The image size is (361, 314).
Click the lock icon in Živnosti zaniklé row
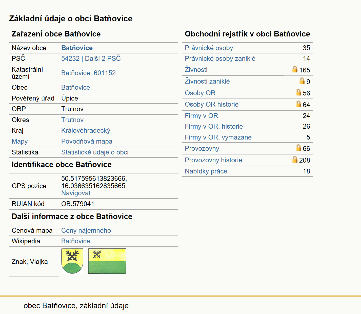point(302,81)
